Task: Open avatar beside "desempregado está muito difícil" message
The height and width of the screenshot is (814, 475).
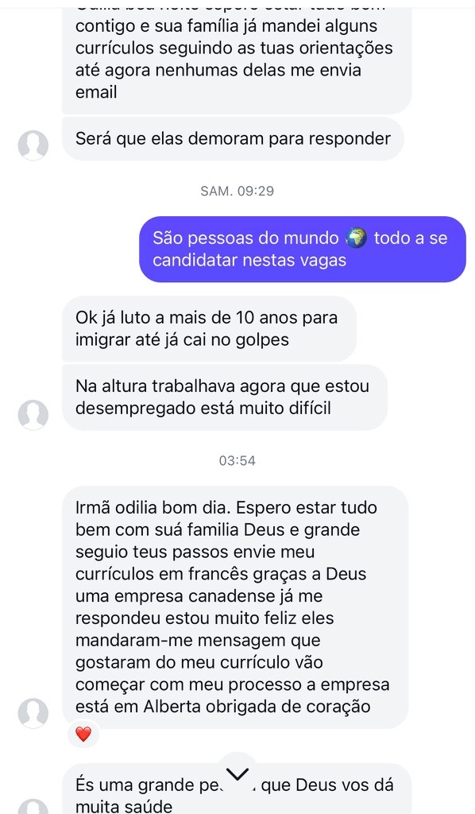Action: [x=33, y=415]
